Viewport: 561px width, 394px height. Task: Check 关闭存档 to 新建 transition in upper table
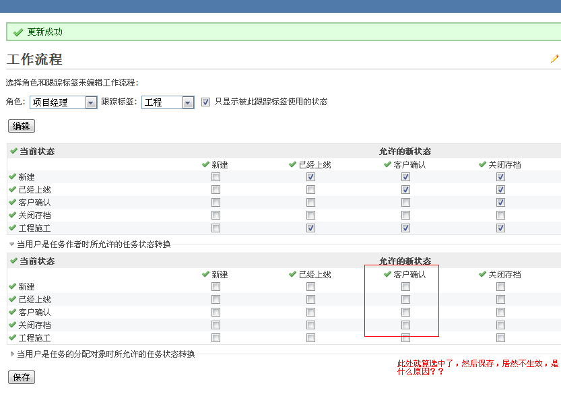click(x=216, y=215)
